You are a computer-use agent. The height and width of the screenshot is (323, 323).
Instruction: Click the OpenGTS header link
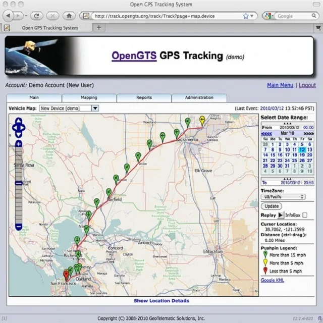click(x=134, y=56)
